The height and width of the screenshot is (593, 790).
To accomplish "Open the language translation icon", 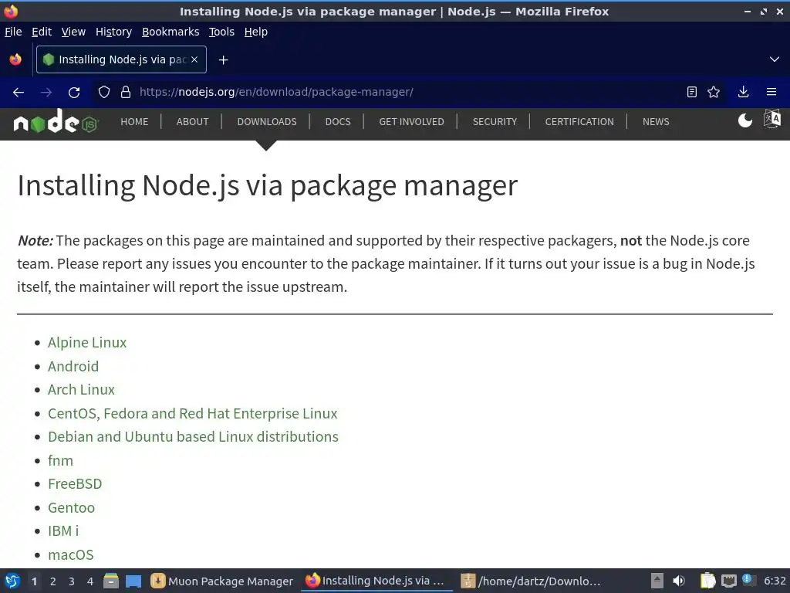I will pyautogui.click(x=771, y=120).
